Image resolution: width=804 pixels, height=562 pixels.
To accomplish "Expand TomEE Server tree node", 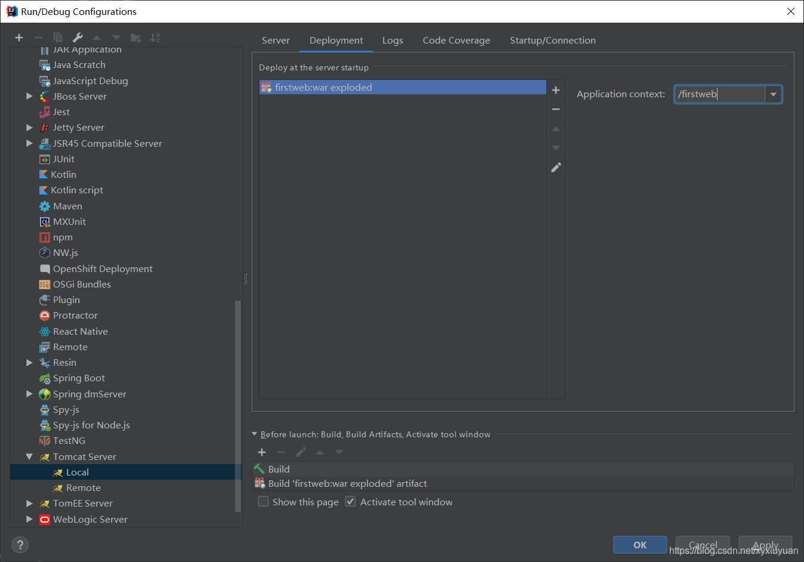I will (x=29, y=503).
